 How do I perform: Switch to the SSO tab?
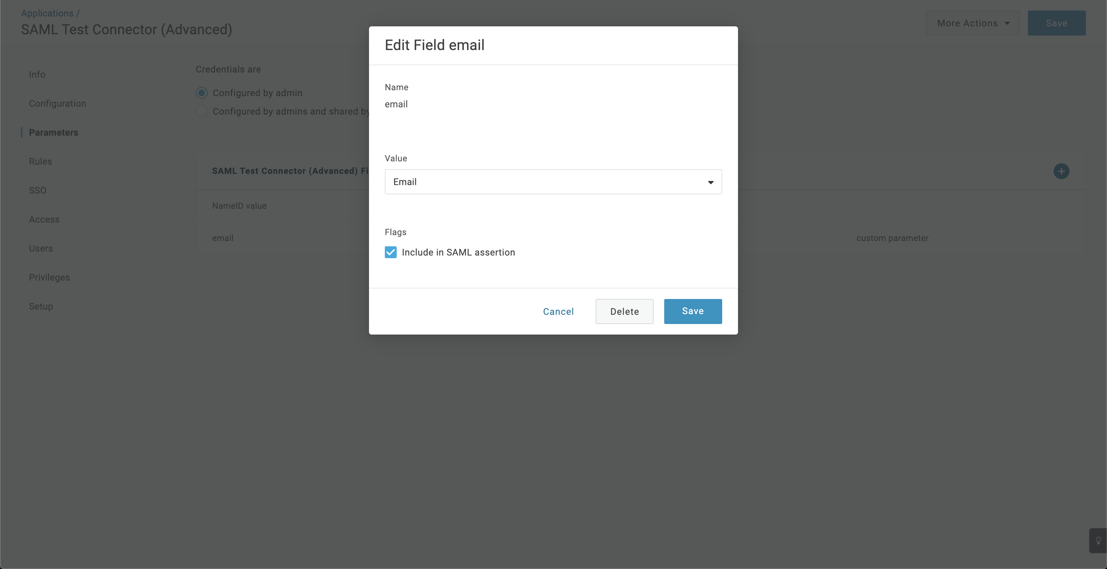coord(37,190)
